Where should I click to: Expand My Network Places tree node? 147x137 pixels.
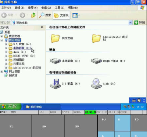(2, 71)
